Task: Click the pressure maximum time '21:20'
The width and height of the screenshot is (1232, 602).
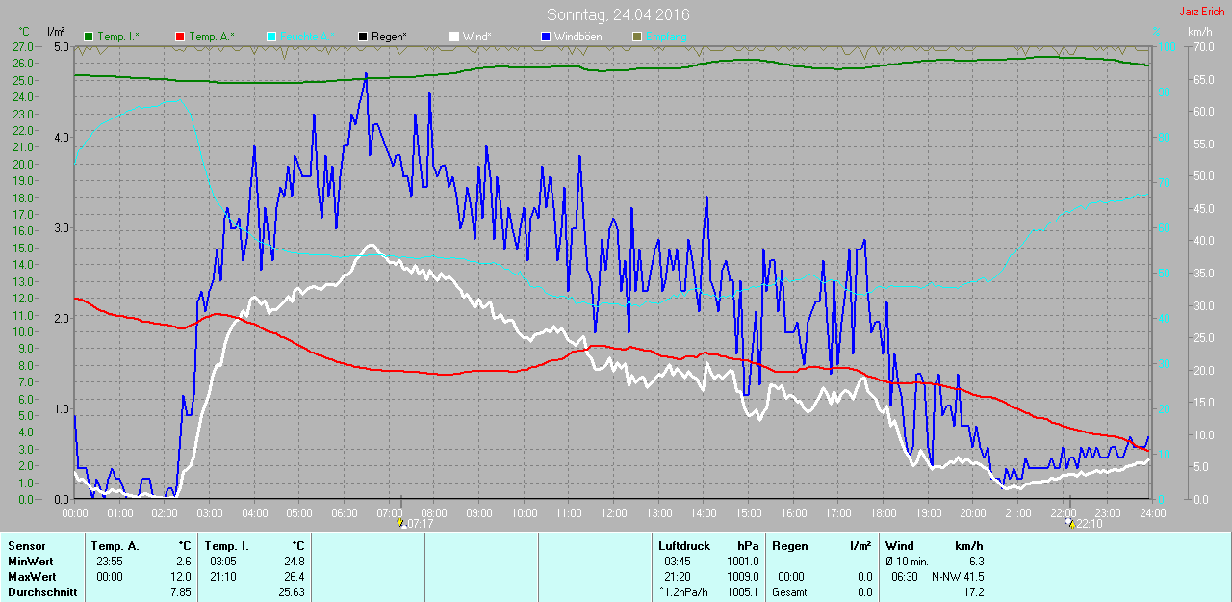Action: (677, 577)
